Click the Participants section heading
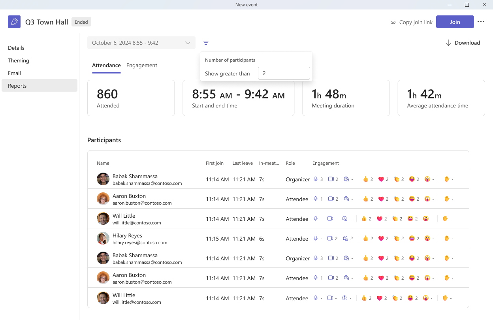This screenshot has width=493, height=320. [x=104, y=140]
